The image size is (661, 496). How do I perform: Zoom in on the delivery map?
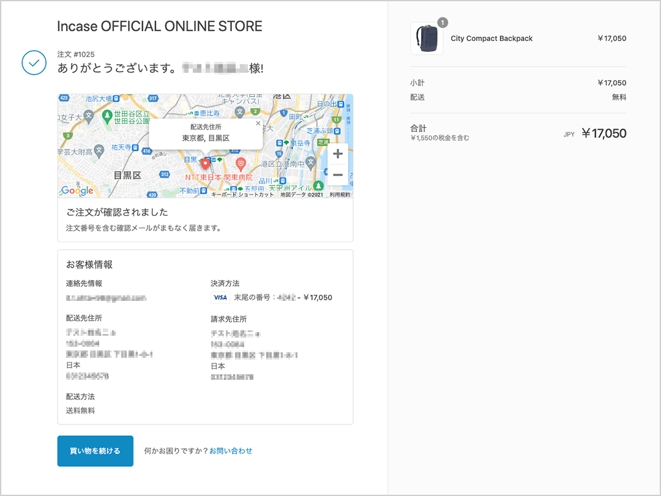pos(337,154)
